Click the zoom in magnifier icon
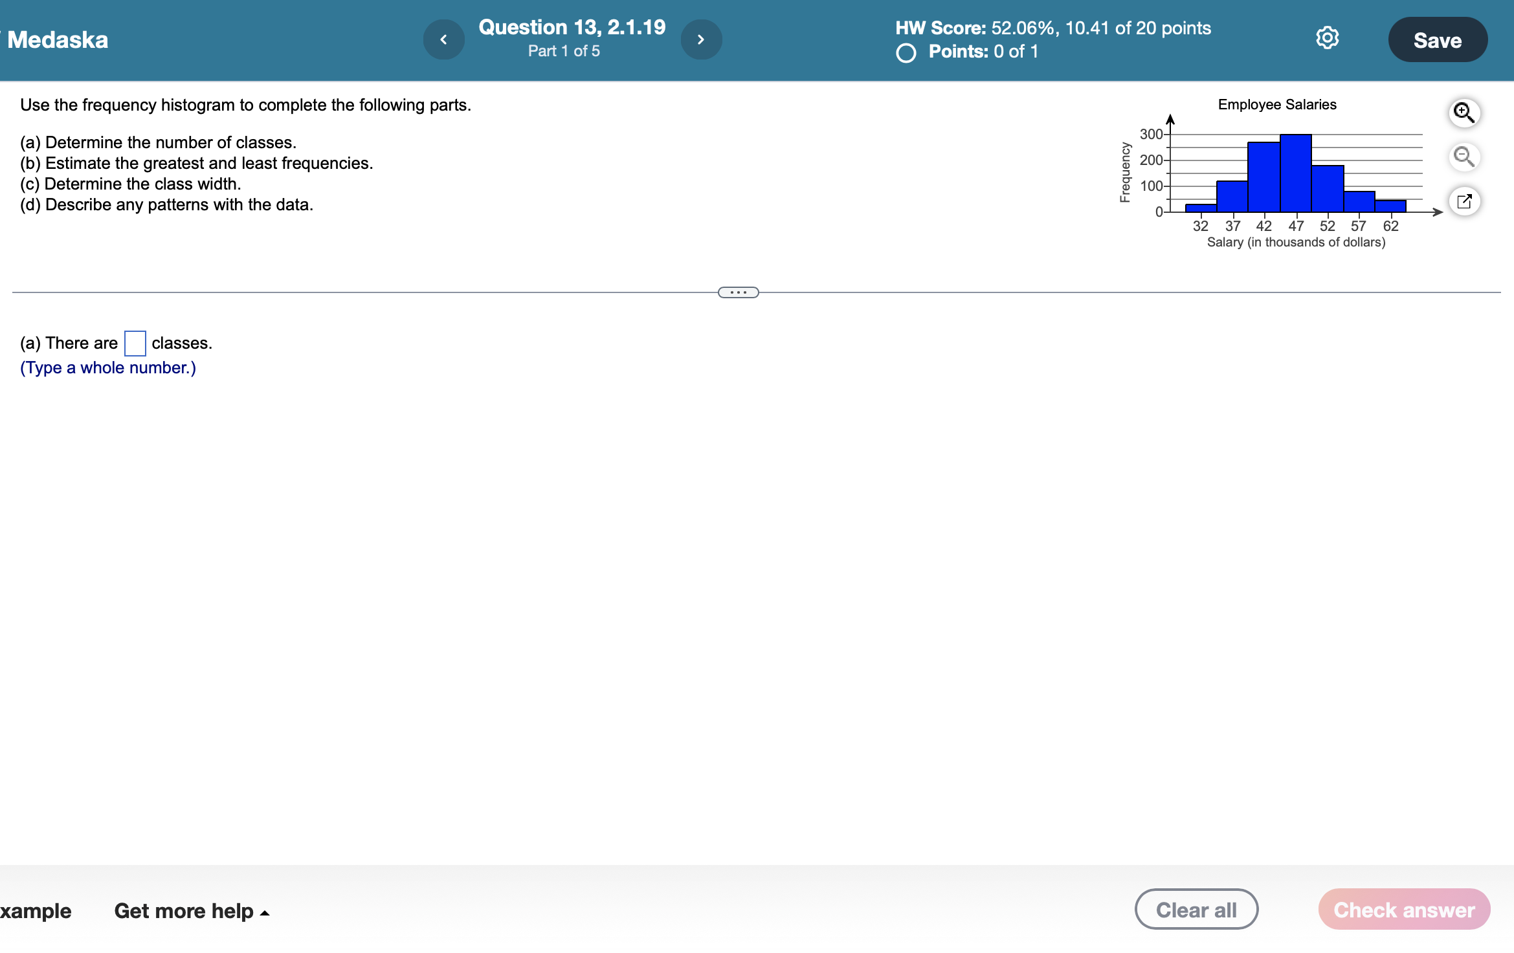The image size is (1514, 953). coord(1464,113)
